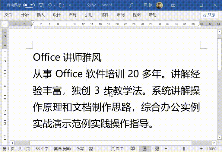222x152 pixels.
Task: Click the macro recording icon in status bar
Action: point(90,149)
